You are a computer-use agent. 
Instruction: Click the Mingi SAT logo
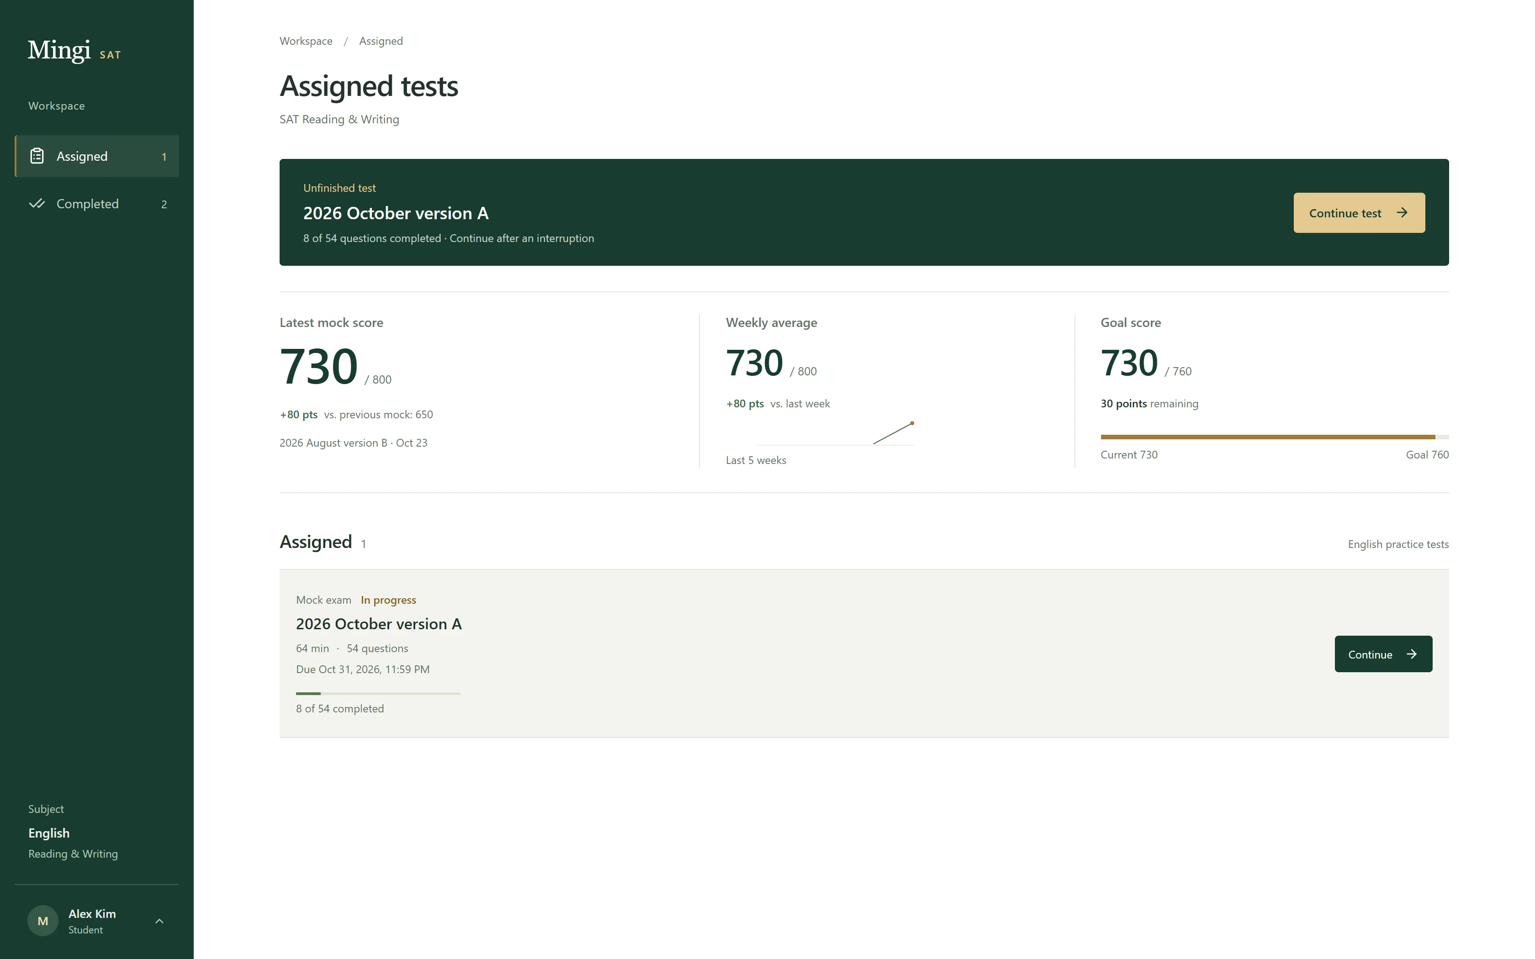coord(74,50)
